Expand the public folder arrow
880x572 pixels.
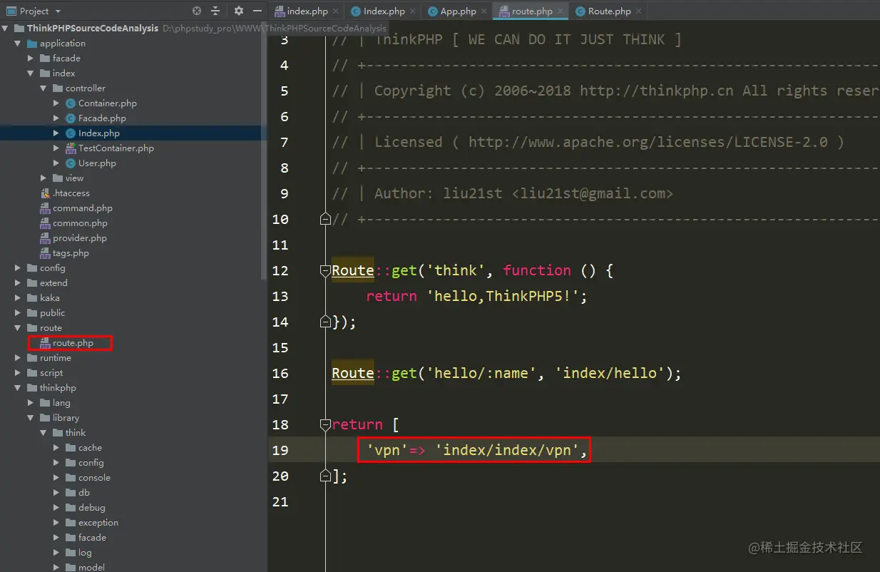click(18, 313)
